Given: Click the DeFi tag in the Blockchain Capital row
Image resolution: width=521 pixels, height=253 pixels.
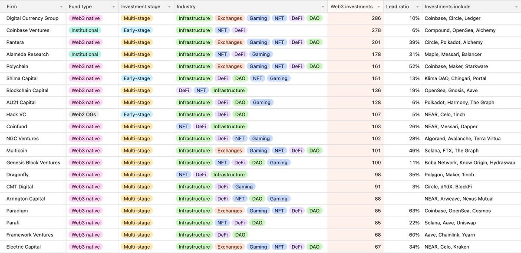Looking at the screenshot, I should click(184, 91).
